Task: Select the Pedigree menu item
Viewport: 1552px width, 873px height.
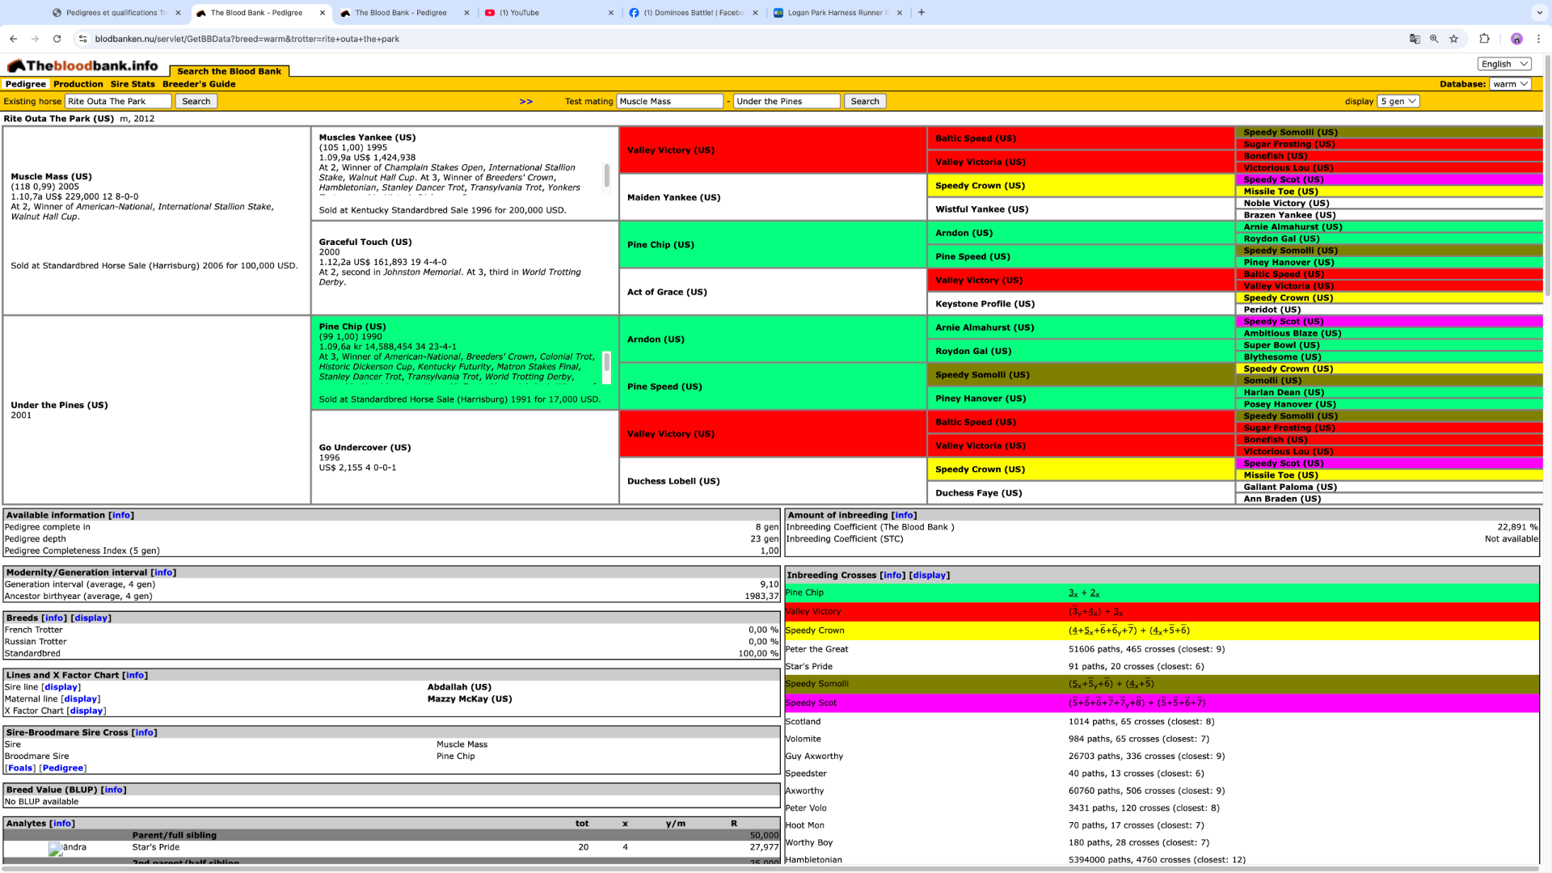Action: 25,84
